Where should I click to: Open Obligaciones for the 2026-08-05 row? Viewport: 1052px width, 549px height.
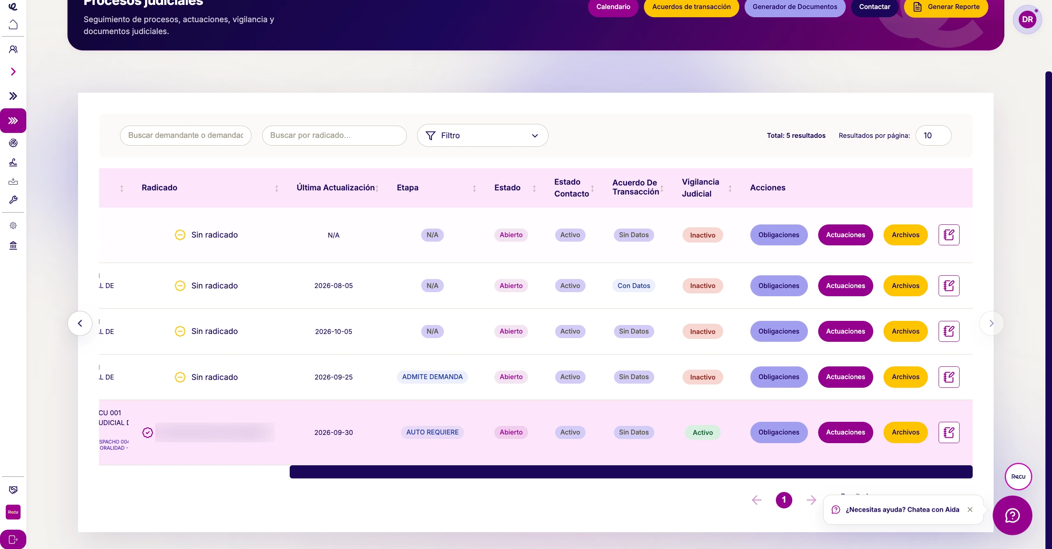(x=779, y=286)
